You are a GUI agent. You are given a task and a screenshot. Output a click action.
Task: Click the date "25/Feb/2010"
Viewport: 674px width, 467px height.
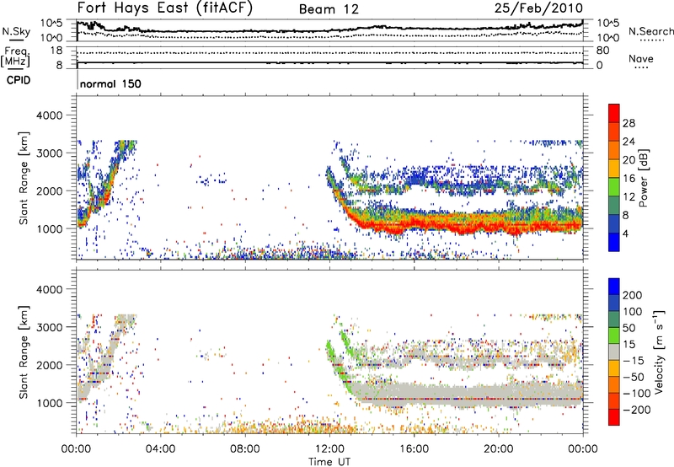538,8
